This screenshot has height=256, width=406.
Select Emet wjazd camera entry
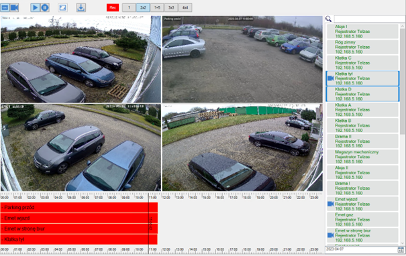(362, 204)
